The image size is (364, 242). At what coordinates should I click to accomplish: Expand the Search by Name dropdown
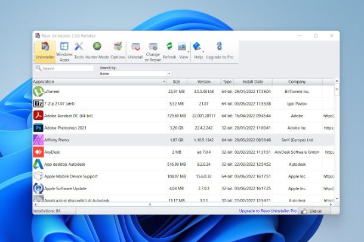[x=169, y=73]
